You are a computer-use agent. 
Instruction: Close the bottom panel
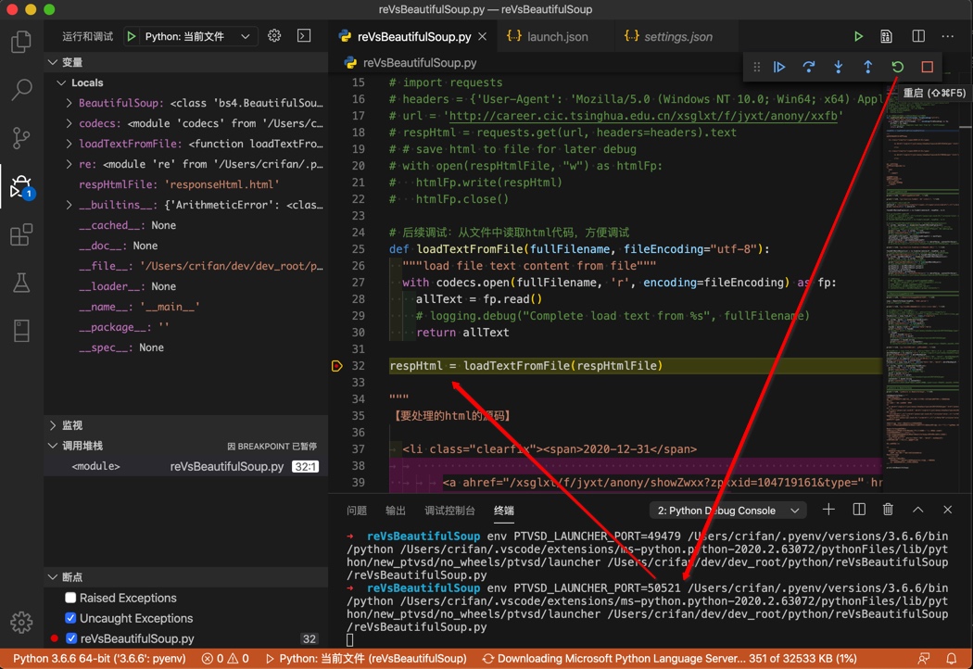tap(948, 511)
